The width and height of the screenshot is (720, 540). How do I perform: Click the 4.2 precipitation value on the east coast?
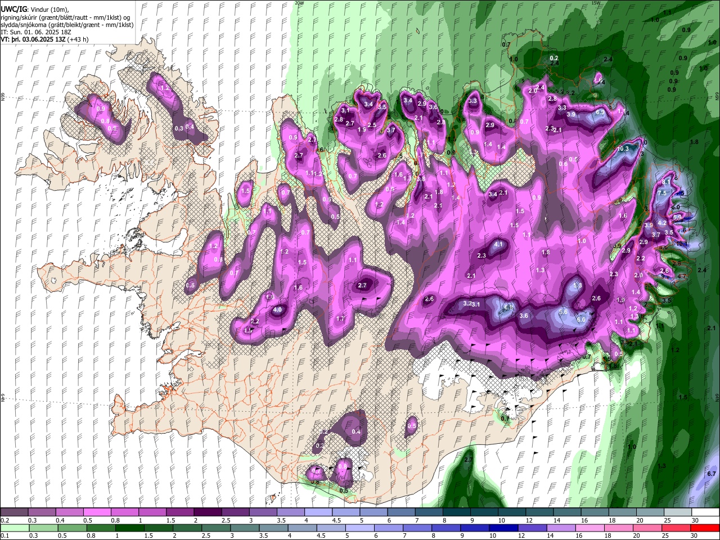tap(662, 223)
